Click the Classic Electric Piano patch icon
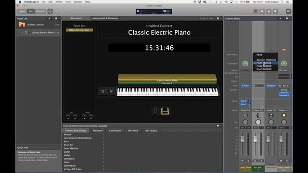This screenshot has width=308, height=173. 27,33
